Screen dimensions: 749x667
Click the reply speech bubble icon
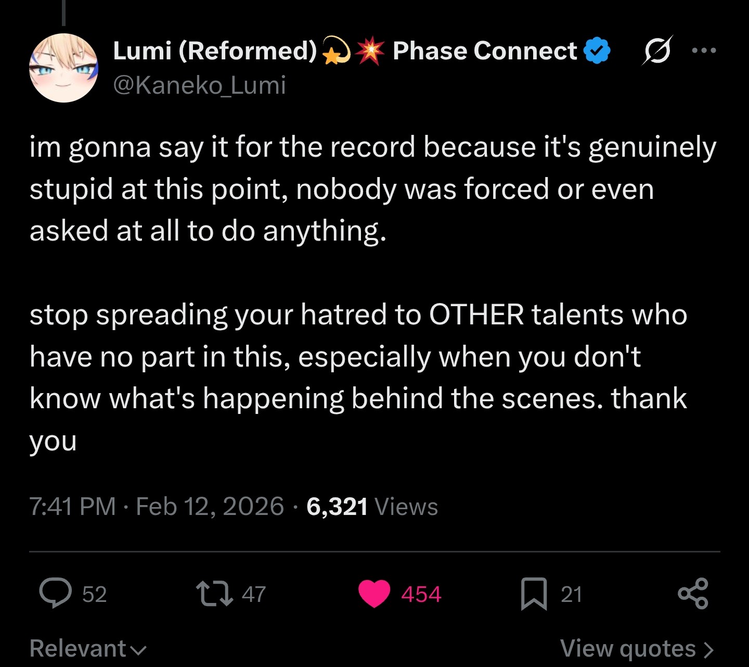[56, 594]
